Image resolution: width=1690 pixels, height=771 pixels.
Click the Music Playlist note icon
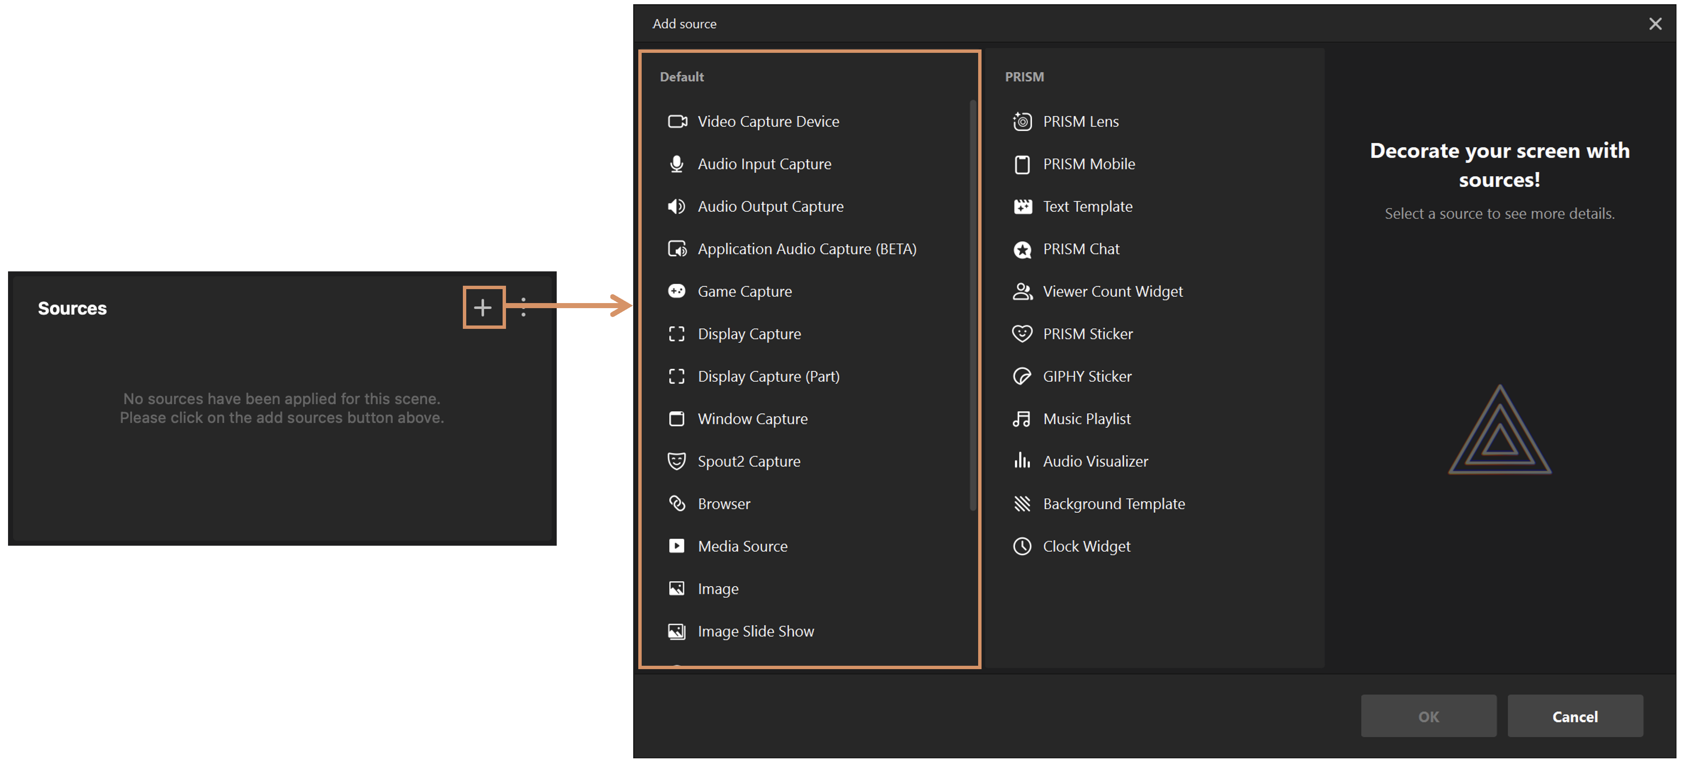[x=1021, y=418]
